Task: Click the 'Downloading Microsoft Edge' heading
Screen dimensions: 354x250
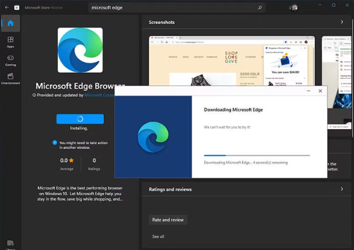Action: [233, 110]
